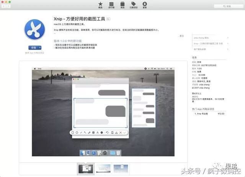
Task: Click the Safari compass icon in preview dock
Action: pyautogui.click(x=94, y=153)
